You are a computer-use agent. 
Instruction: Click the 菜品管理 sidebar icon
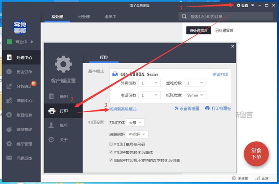coord(9,129)
